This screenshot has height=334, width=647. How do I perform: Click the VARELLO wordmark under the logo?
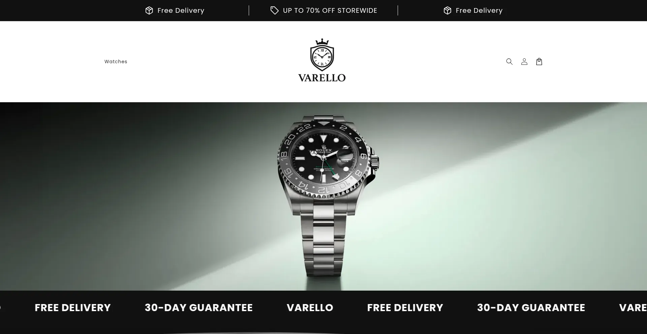pos(322,78)
